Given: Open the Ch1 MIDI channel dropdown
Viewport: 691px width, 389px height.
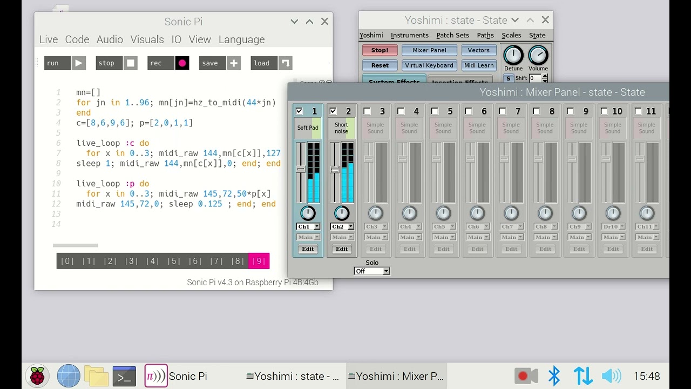Looking at the screenshot, I should (x=308, y=226).
